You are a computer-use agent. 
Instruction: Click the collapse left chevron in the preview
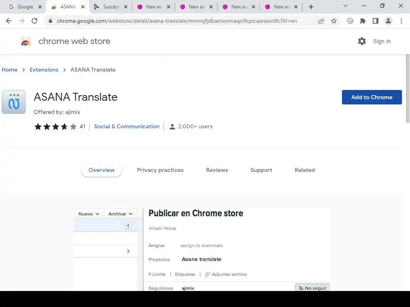(x=128, y=225)
